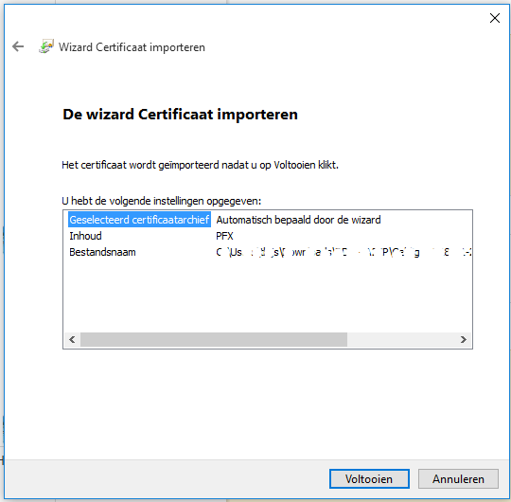Select the 'Bestandsnaam' row label
Screen dimensions: 511x502
tap(102, 252)
